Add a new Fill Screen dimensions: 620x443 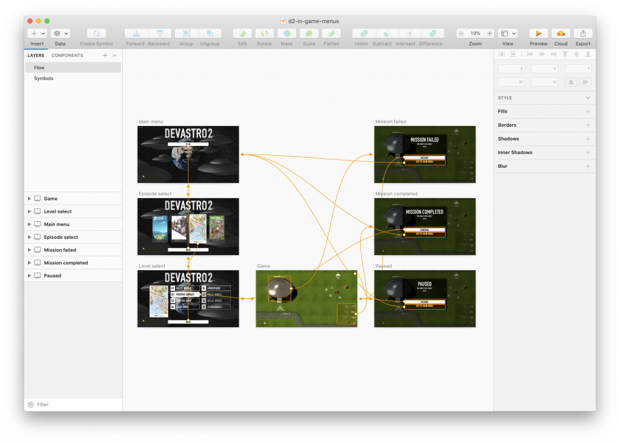588,112
